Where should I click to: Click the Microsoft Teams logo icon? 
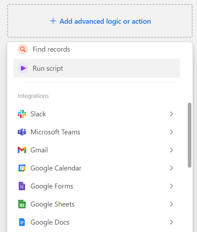point(22,132)
